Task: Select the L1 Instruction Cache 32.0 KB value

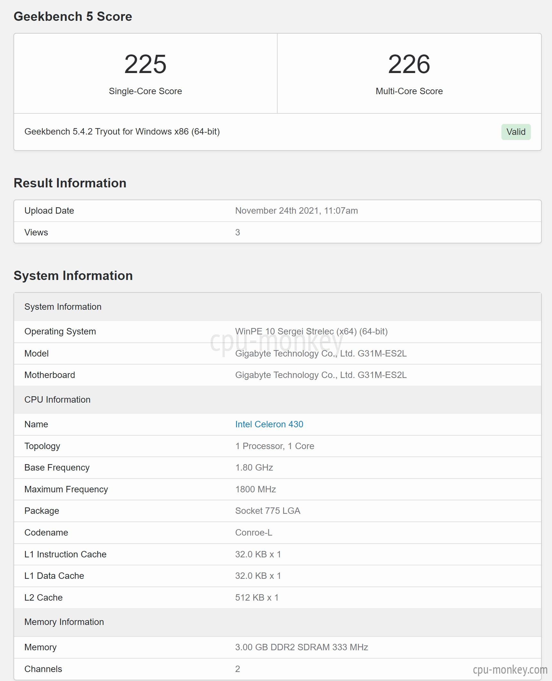Action: coord(258,554)
